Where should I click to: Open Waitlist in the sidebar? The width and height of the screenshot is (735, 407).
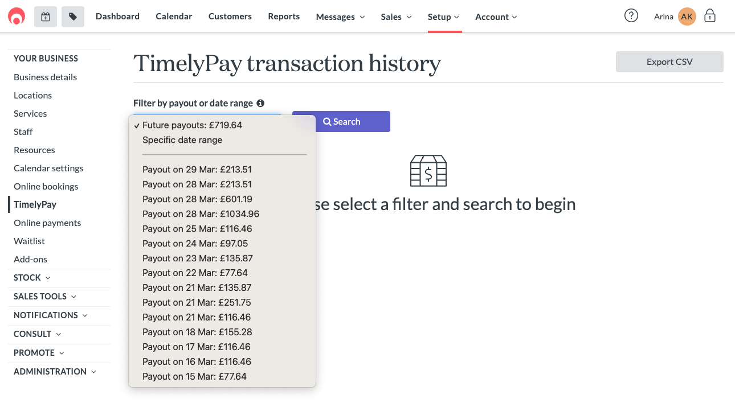tap(29, 241)
